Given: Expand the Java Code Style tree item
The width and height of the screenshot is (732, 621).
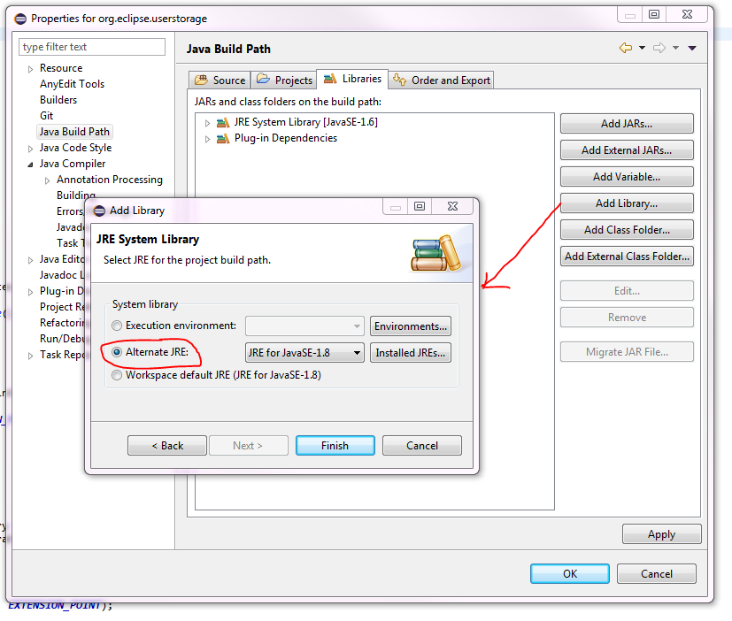Looking at the screenshot, I should (30, 149).
